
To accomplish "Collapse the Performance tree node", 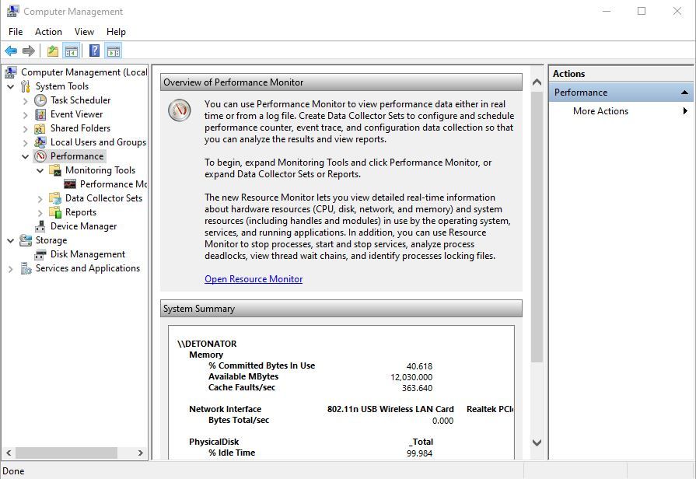I will [x=26, y=156].
